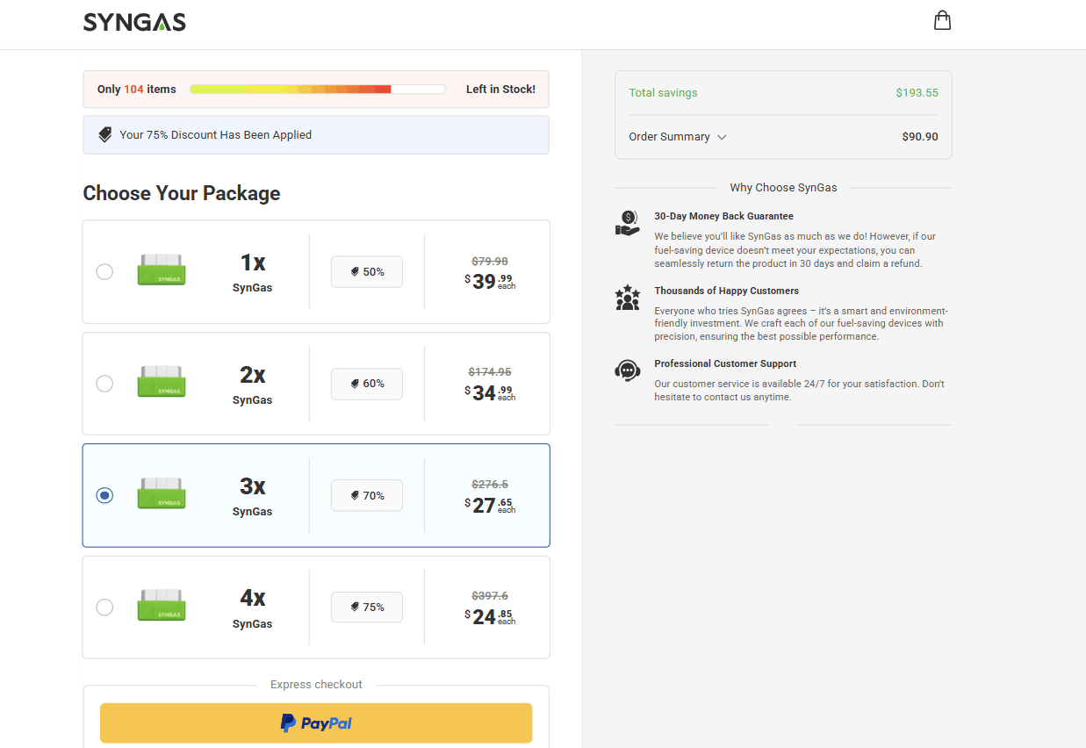Viewport: 1086px width, 748px height.
Task: Pay with the PayPal express button
Action: coord(316,723)
